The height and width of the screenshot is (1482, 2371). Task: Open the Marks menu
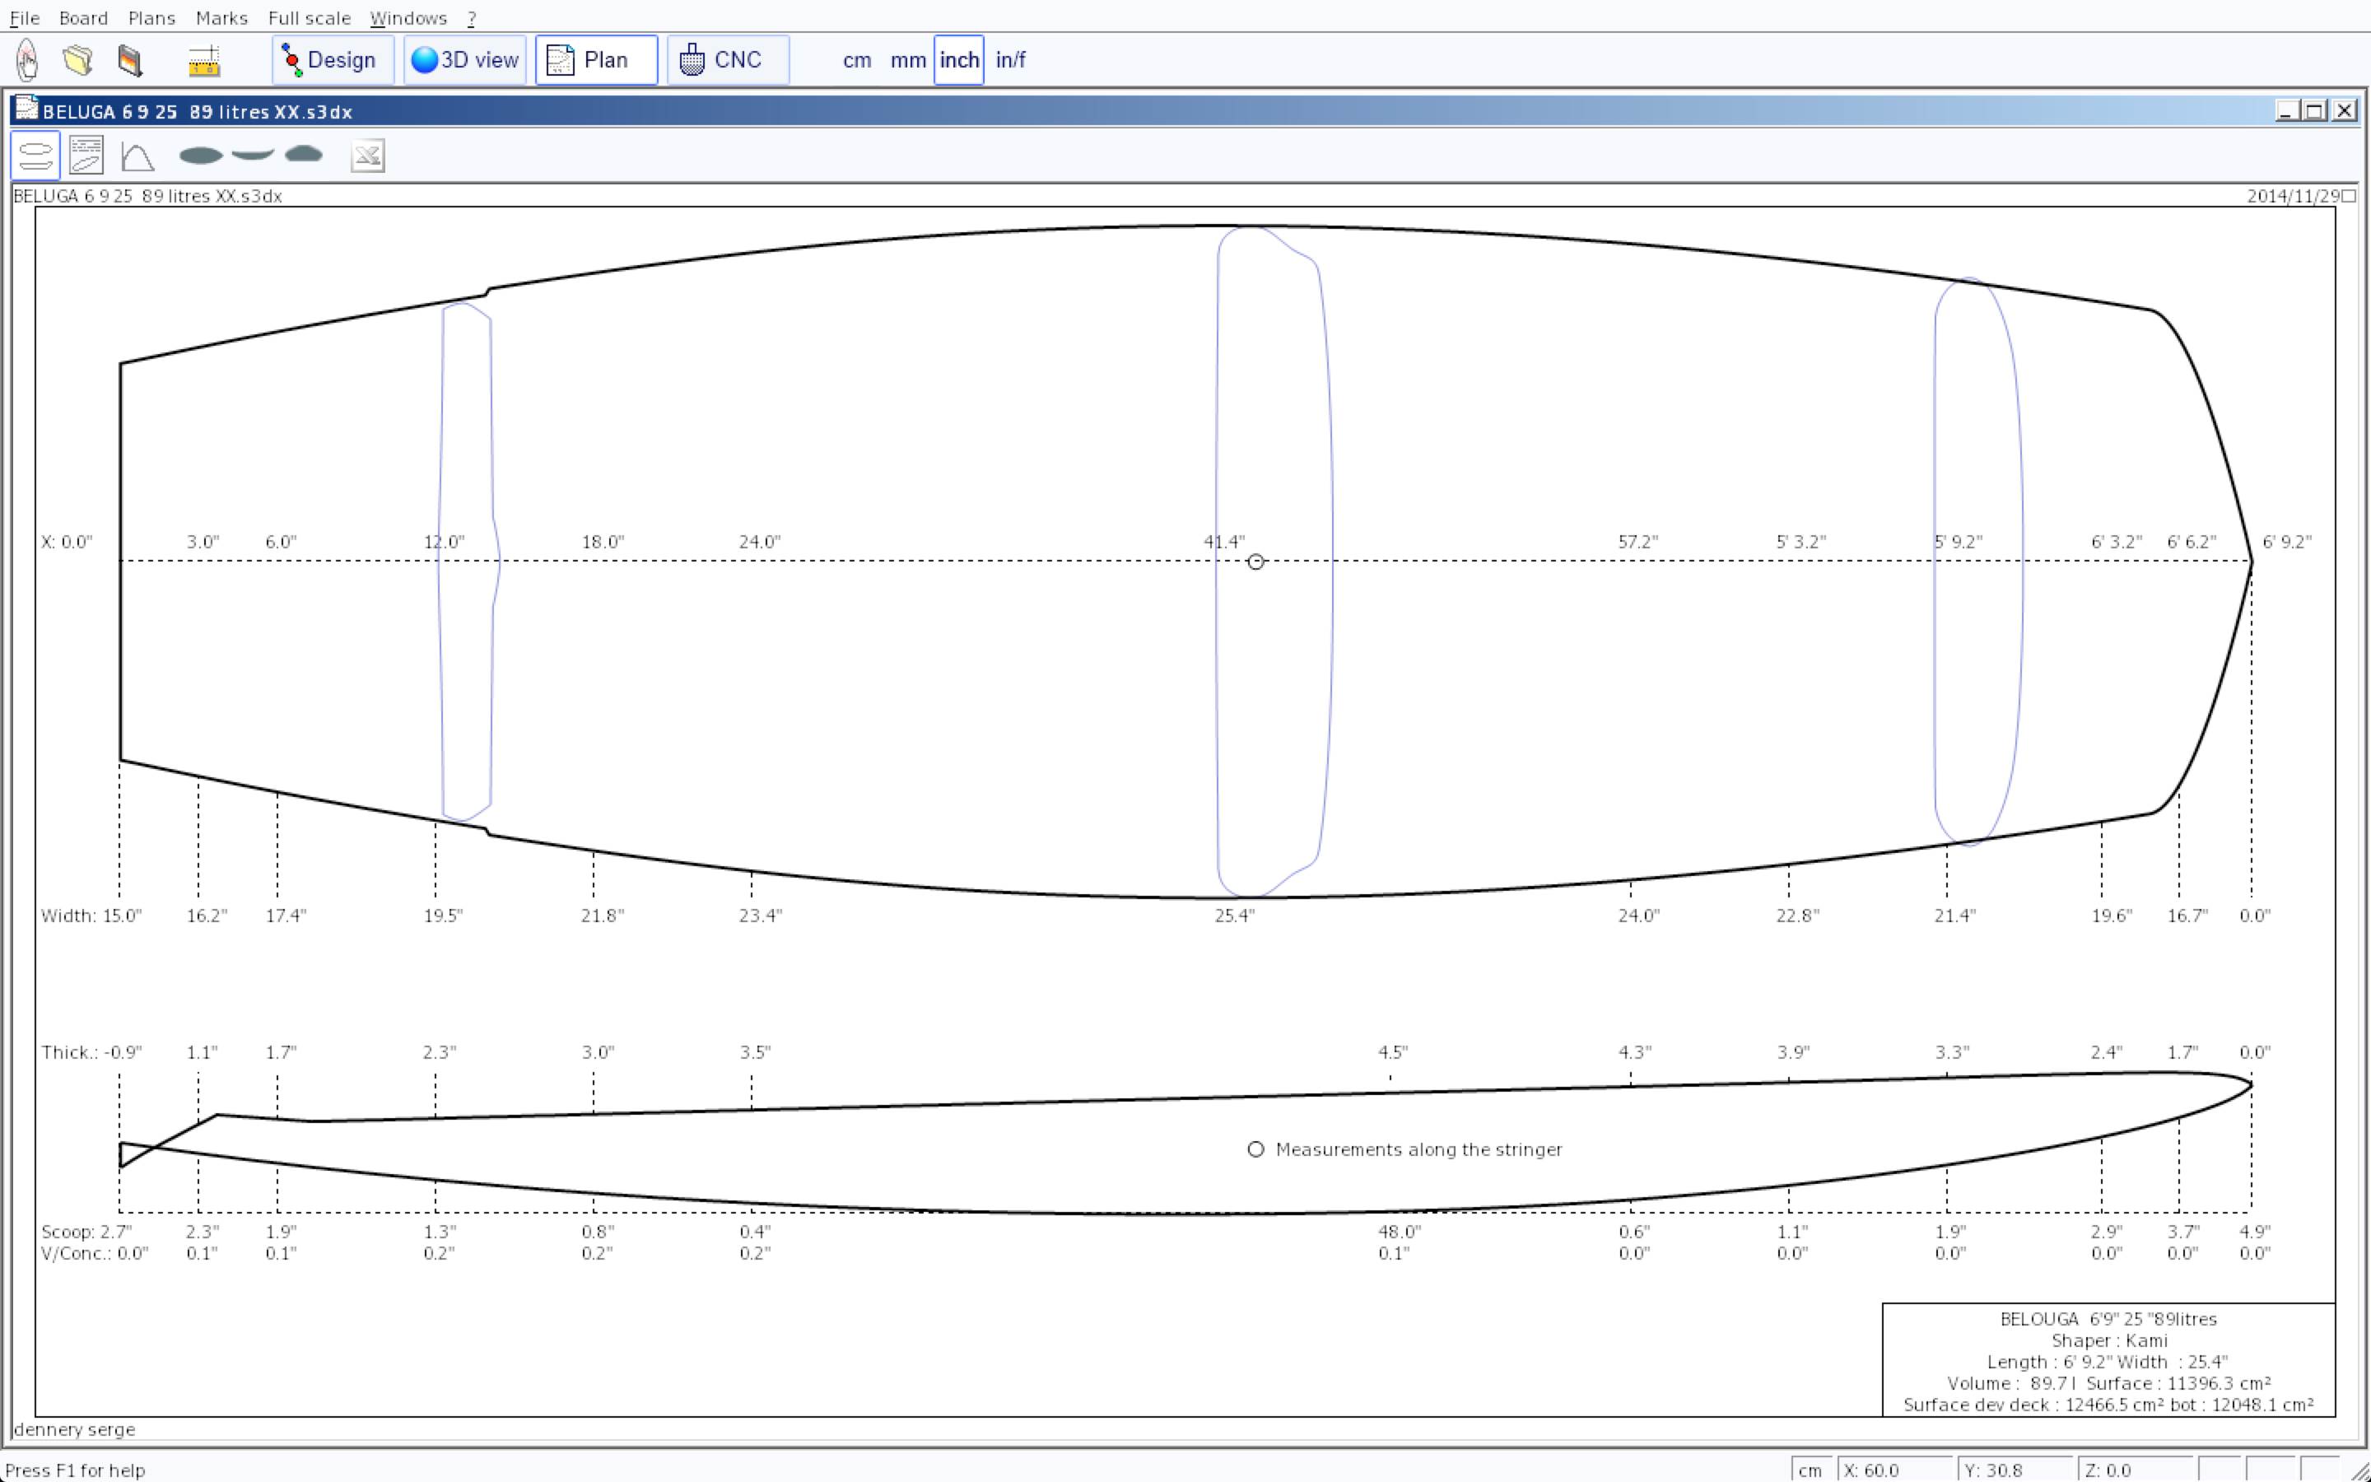coord(221,17)
